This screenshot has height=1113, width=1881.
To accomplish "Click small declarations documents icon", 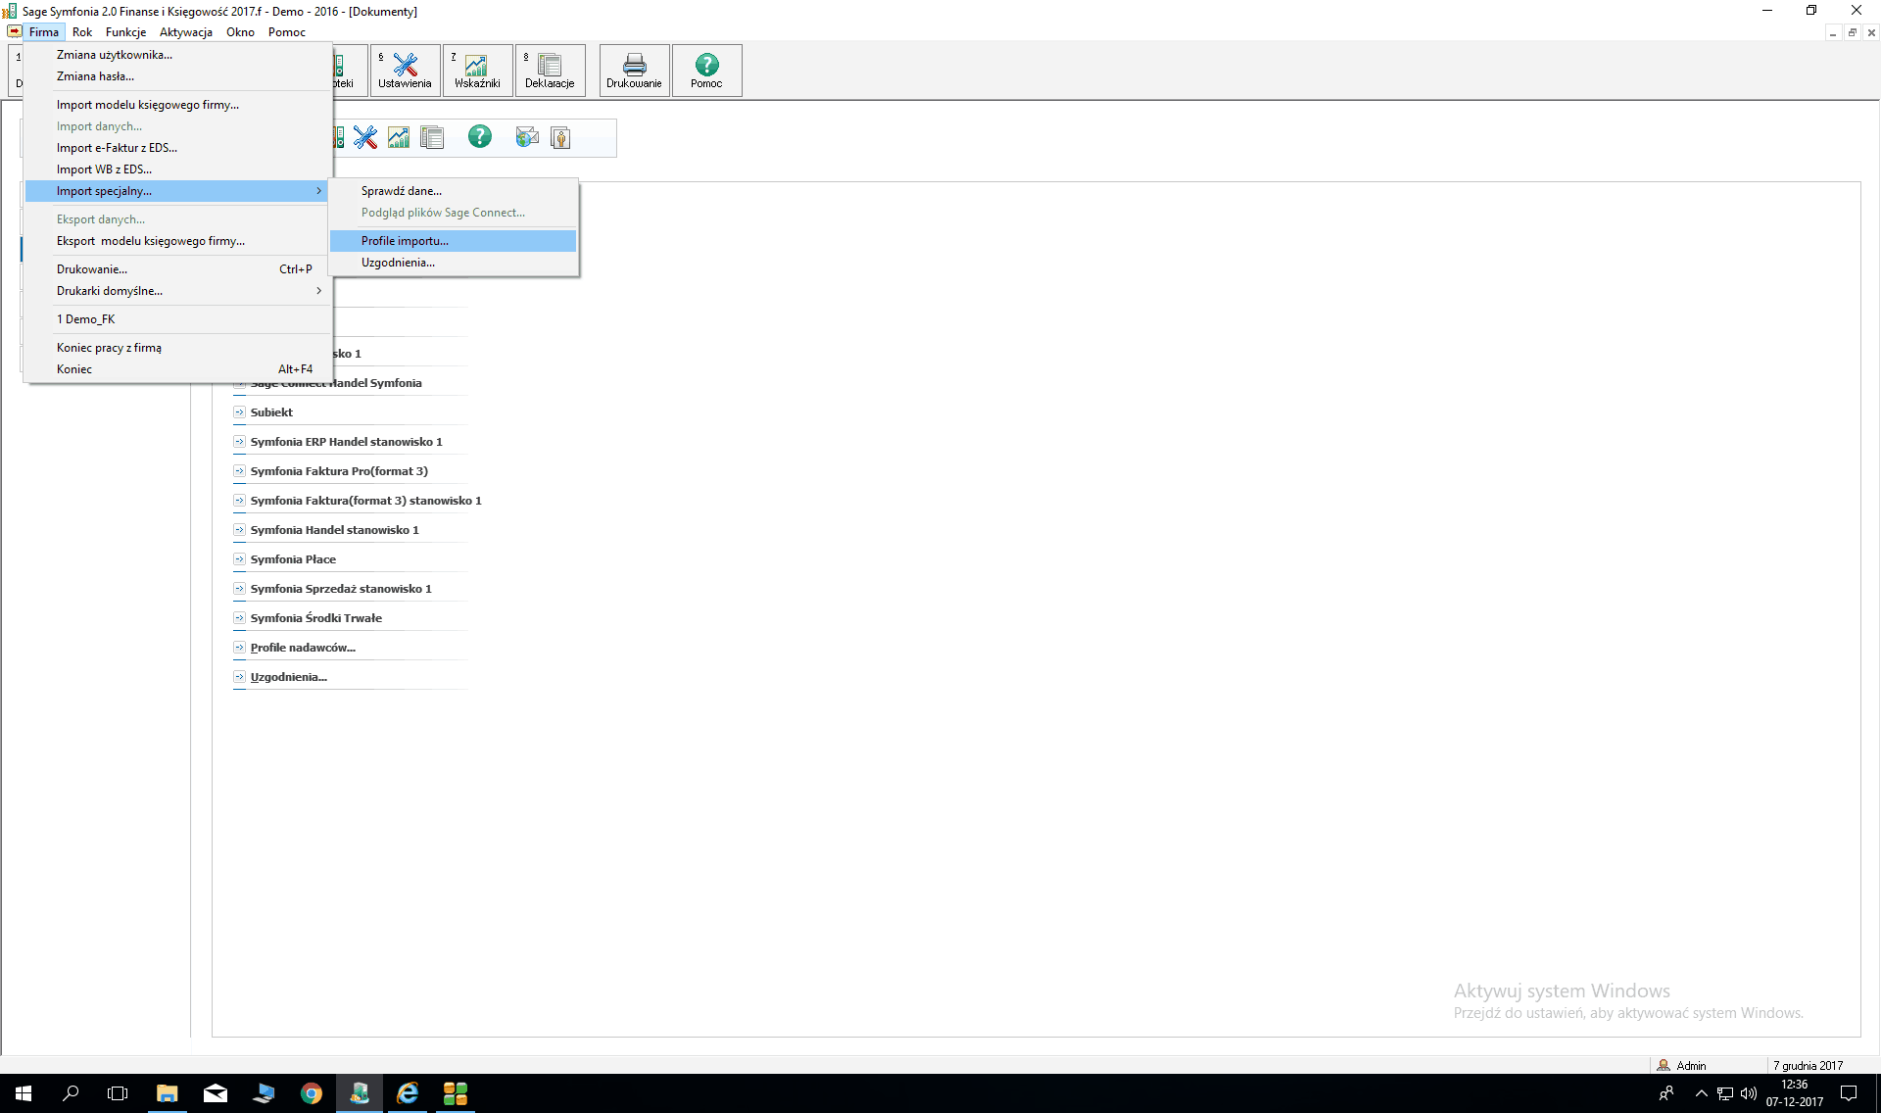I will coord(432,137).
